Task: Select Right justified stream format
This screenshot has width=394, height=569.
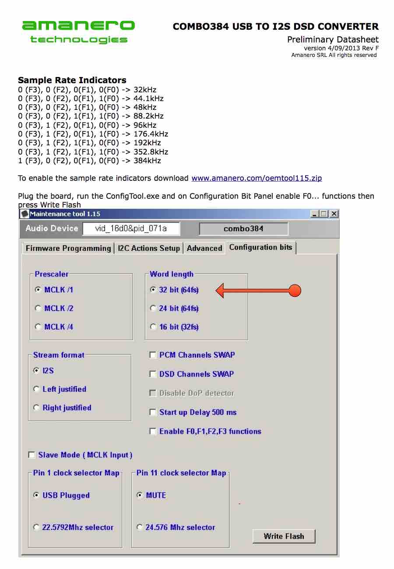Action: click(63, 407)
